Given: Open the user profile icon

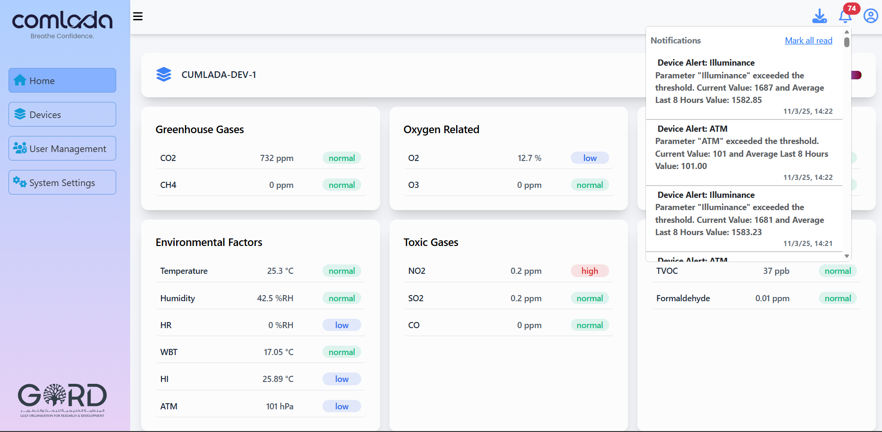Looking at the screenshot, I should tap(870, 16).
